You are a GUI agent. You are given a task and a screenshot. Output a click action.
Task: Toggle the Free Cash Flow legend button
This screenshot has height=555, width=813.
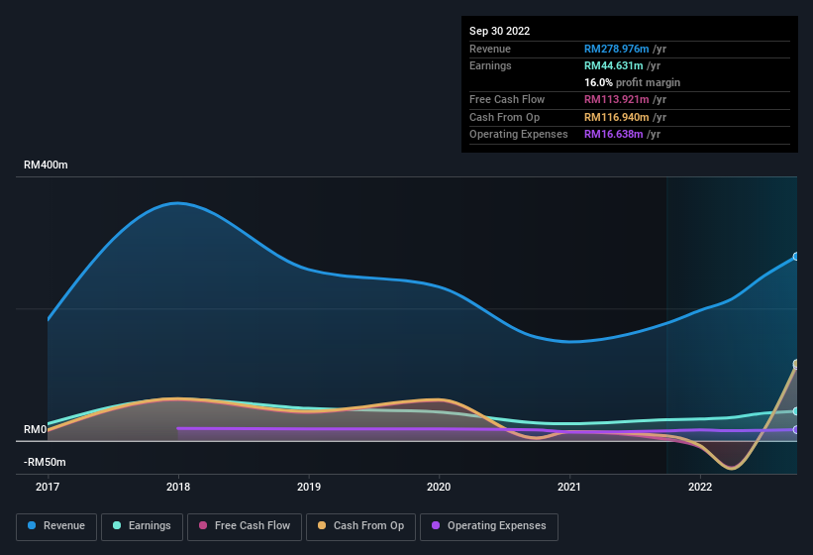point(245,527)
